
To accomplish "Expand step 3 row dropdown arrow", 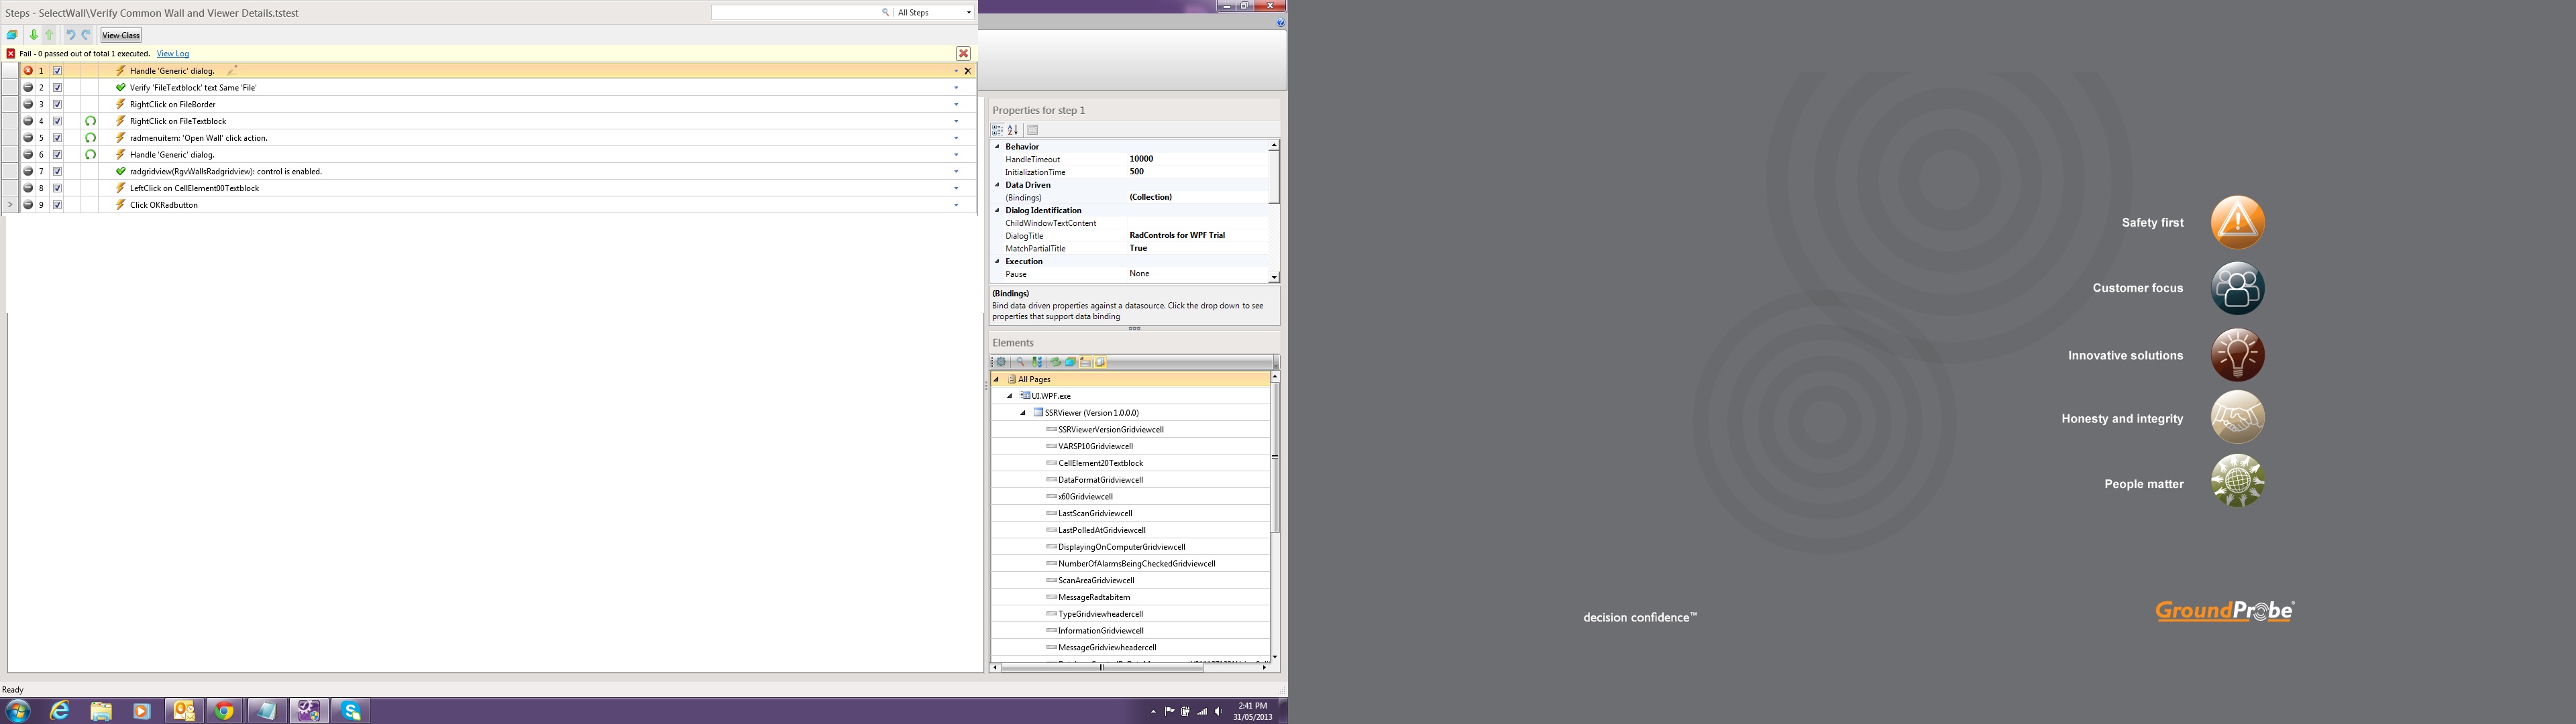I will coord(956,104).
